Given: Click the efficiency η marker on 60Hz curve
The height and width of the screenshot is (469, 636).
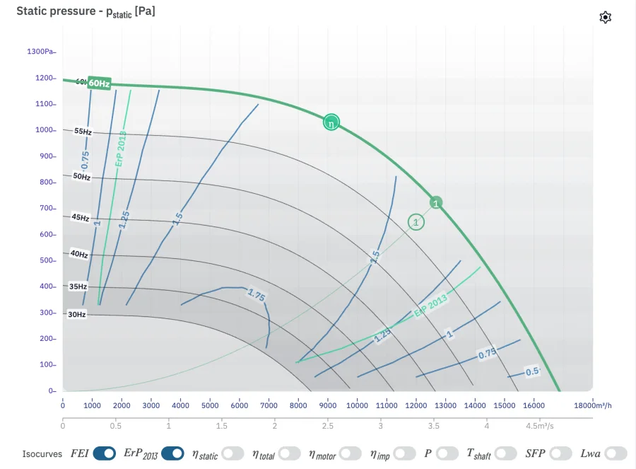Looking at the screenshot, I should (x=331, y=122).
